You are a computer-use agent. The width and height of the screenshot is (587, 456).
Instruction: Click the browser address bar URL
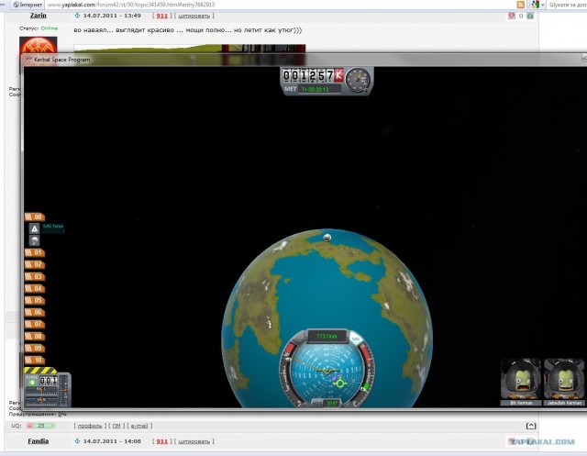131,5
